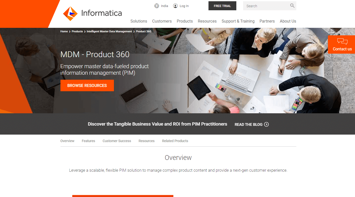The image size is (355, 197).
Task: Click the globe icon beside India
Action: tap(157, 6)
